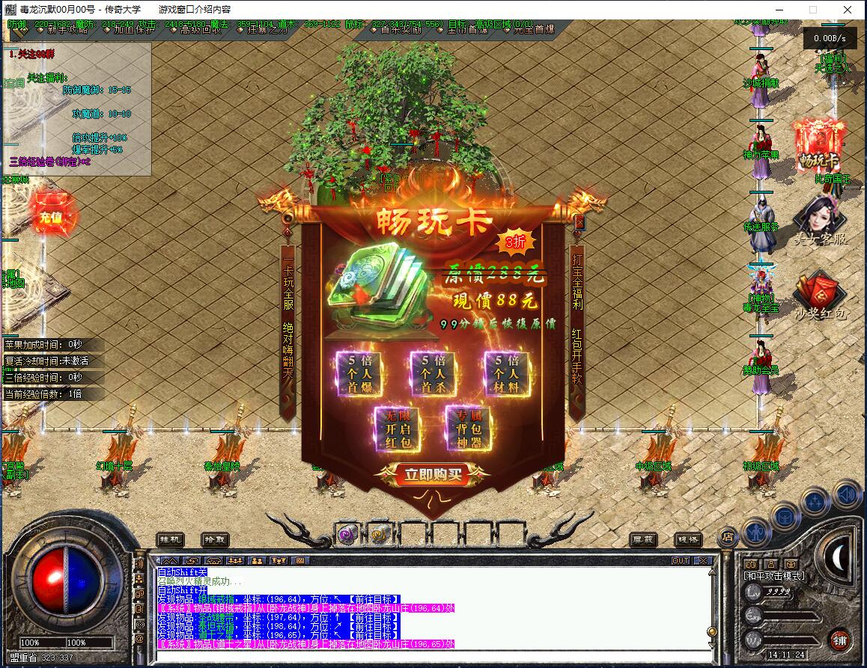Open the red 铺 stall button
The height and width of the screenshot is (668, 867).
(840, 641)
